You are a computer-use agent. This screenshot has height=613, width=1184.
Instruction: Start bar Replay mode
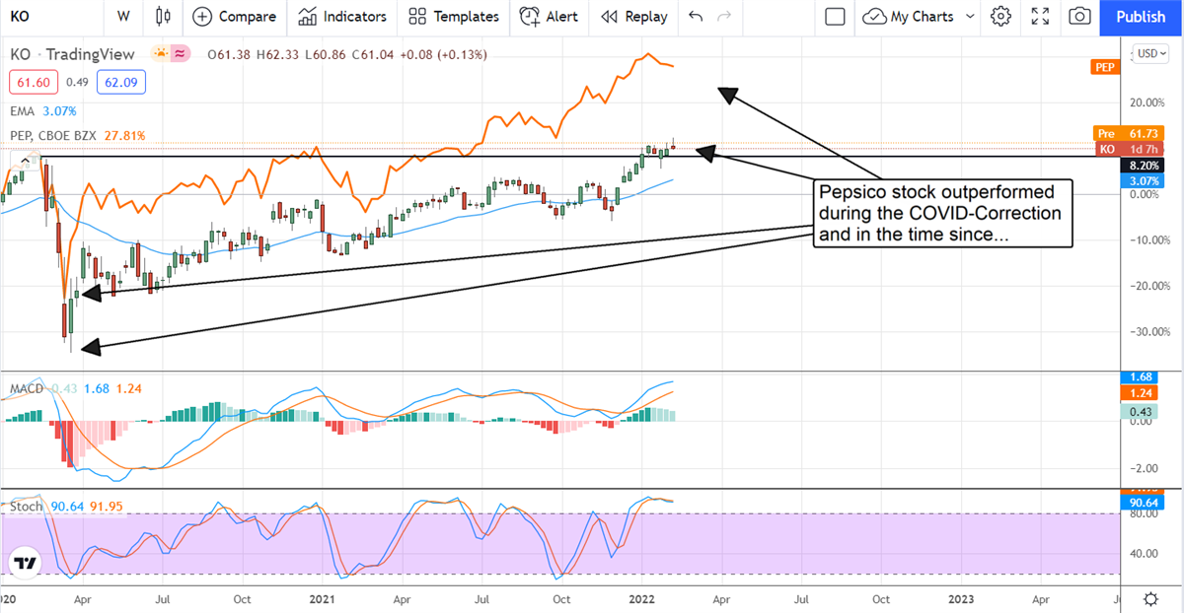[x=633, y=17]
